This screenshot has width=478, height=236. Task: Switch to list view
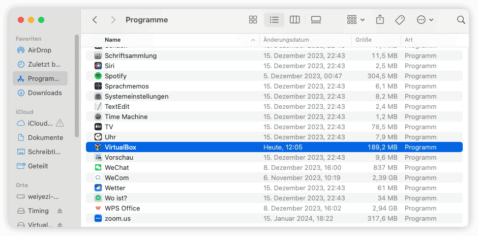coord(274,20)
